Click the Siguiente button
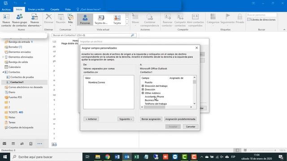 [x=126, y=119]
